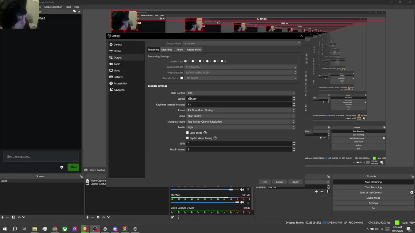Click the green Chat send button
This screenshot has width=415, height=233.
[x=73, y=167]
